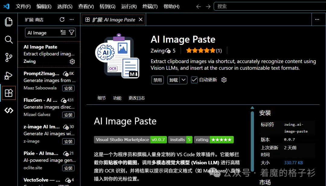Select z-image AI extension in list
This screenshot has height=186, width=326.
pyautogui.click(x=49, y=134)
